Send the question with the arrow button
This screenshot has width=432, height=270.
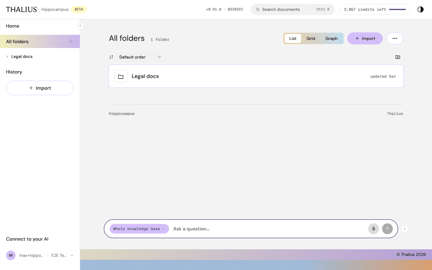pos(387,229)
